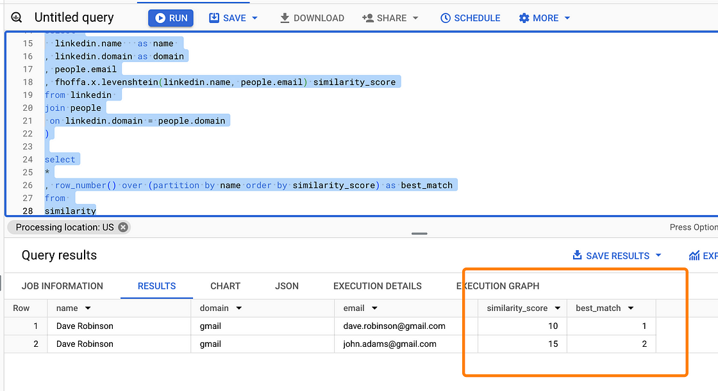The image size is (718, 391).
Task: Open the CHART tab
Action: [225, 286]
